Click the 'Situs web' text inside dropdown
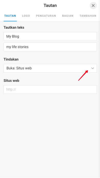The height and width of the screenshot is (178, 100). click(24, 68)
